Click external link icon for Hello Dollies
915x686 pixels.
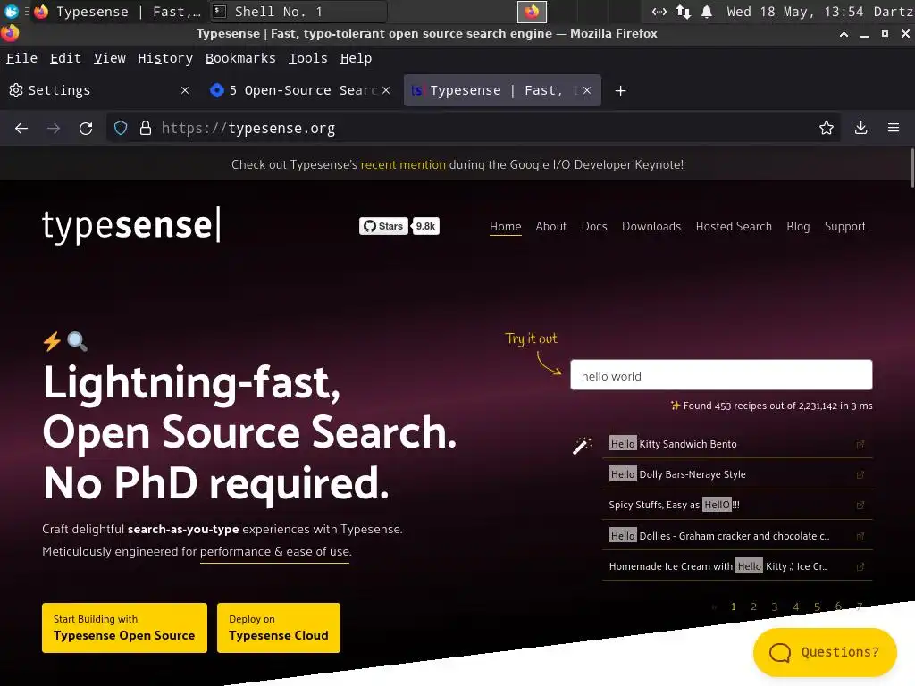point(860,536)
